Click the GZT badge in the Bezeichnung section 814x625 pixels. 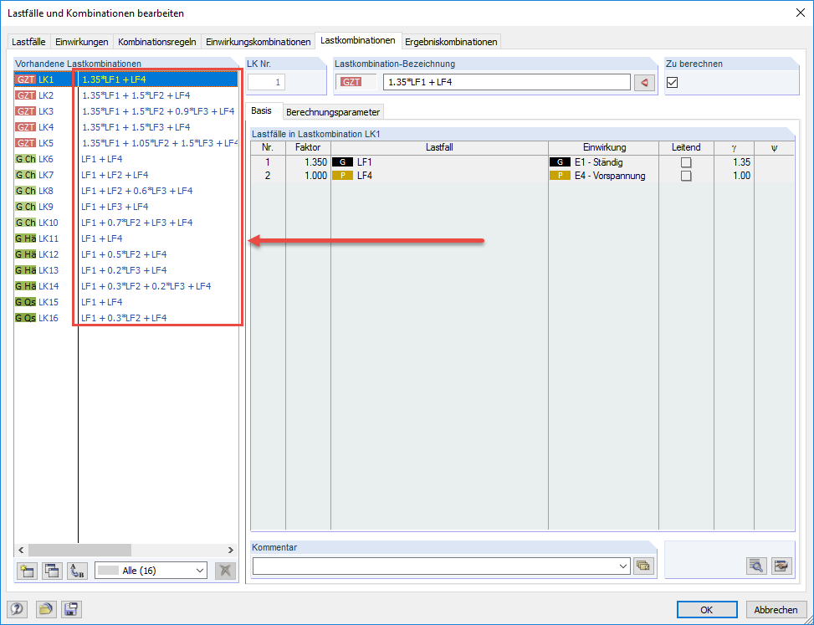pyautogui.click(x=351, y=82)
